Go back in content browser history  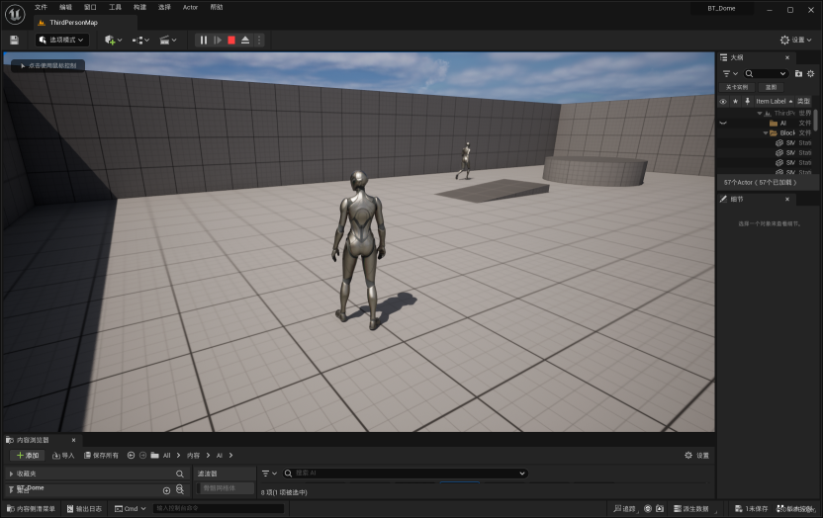pyautogui.click(x=132, y=455)
